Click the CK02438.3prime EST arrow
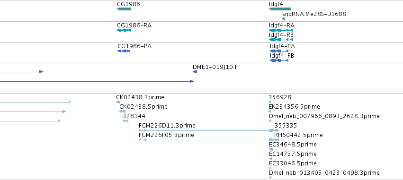 pos(118,102)
